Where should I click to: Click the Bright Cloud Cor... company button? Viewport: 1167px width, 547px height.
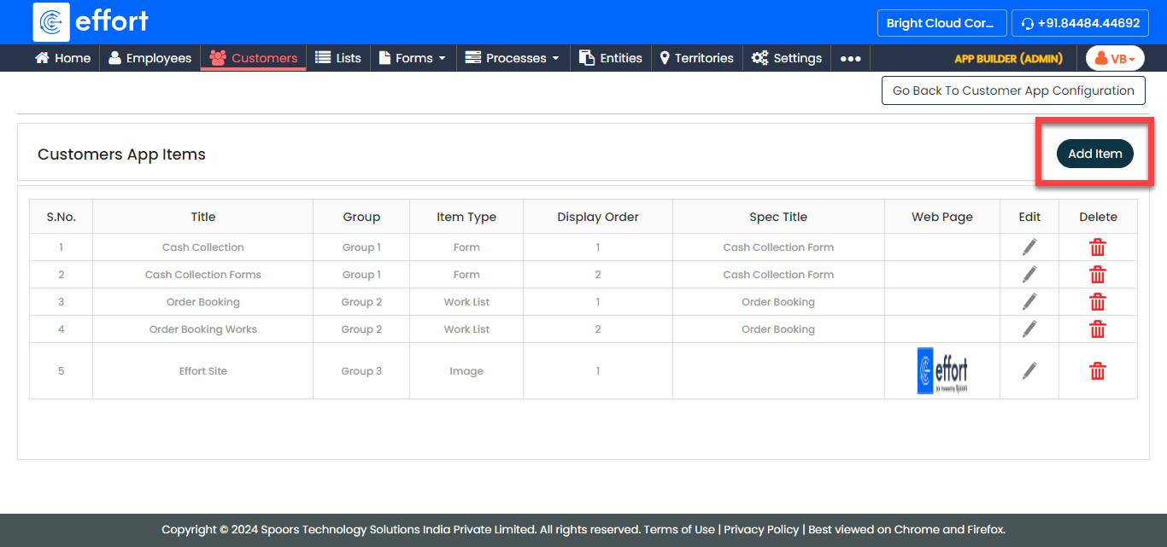(x=940, y=23)
